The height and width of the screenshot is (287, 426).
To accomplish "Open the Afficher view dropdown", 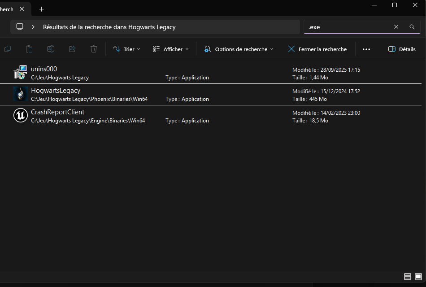I will click(171, 49).
